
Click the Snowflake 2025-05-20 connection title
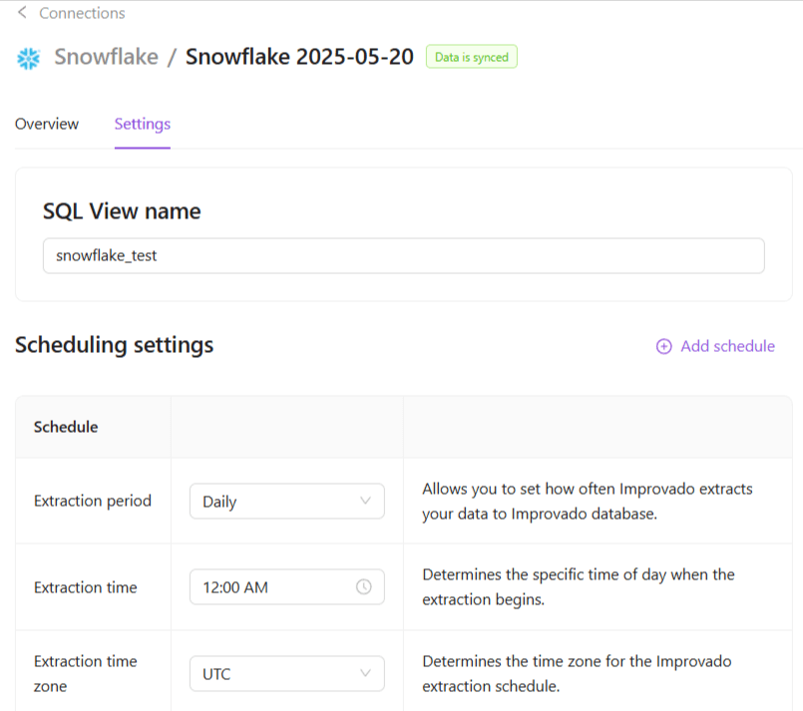point(299,57)
